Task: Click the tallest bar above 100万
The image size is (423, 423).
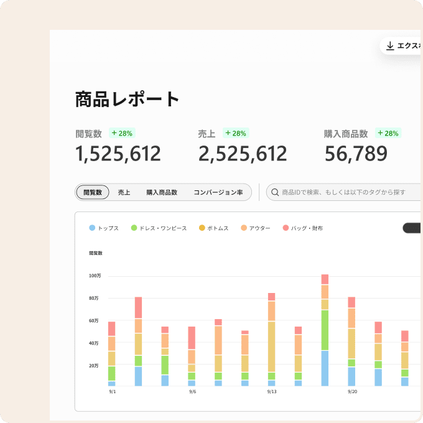Action: (325, 330)
